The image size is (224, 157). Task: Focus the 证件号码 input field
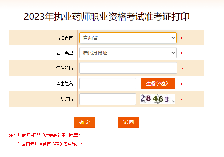pos(128,68)
